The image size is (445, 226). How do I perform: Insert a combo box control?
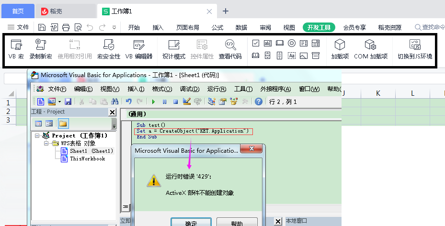pos(316,43)
